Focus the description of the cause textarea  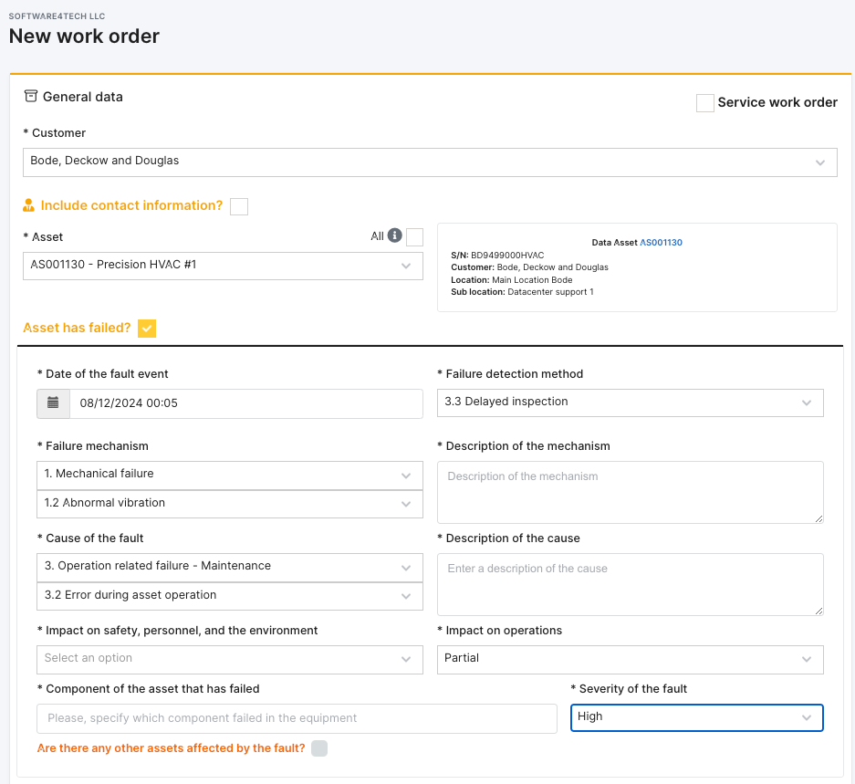[x=630, y=584]
